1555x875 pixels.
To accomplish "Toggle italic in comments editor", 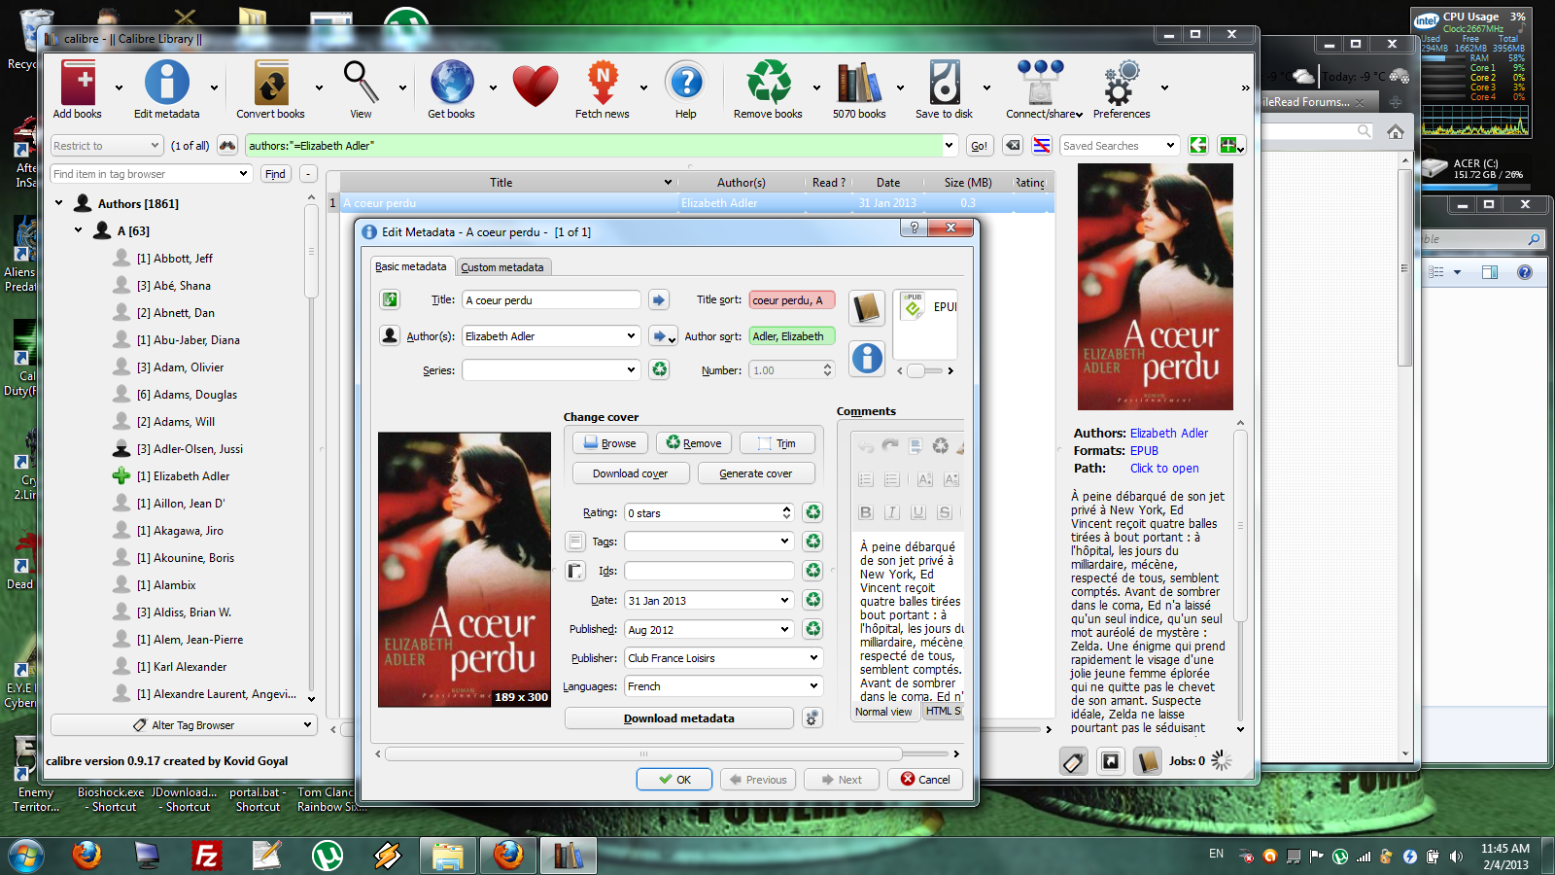I will [x=892, y=512].
